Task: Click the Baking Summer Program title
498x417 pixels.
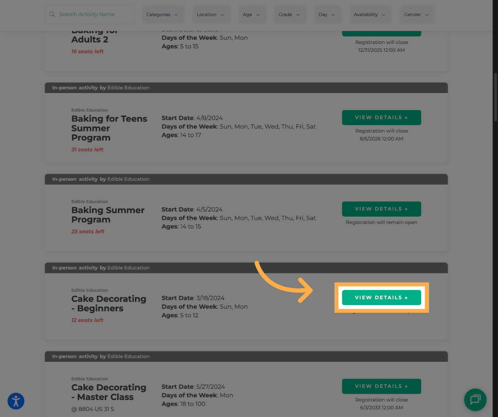Action: pos(108,215)
